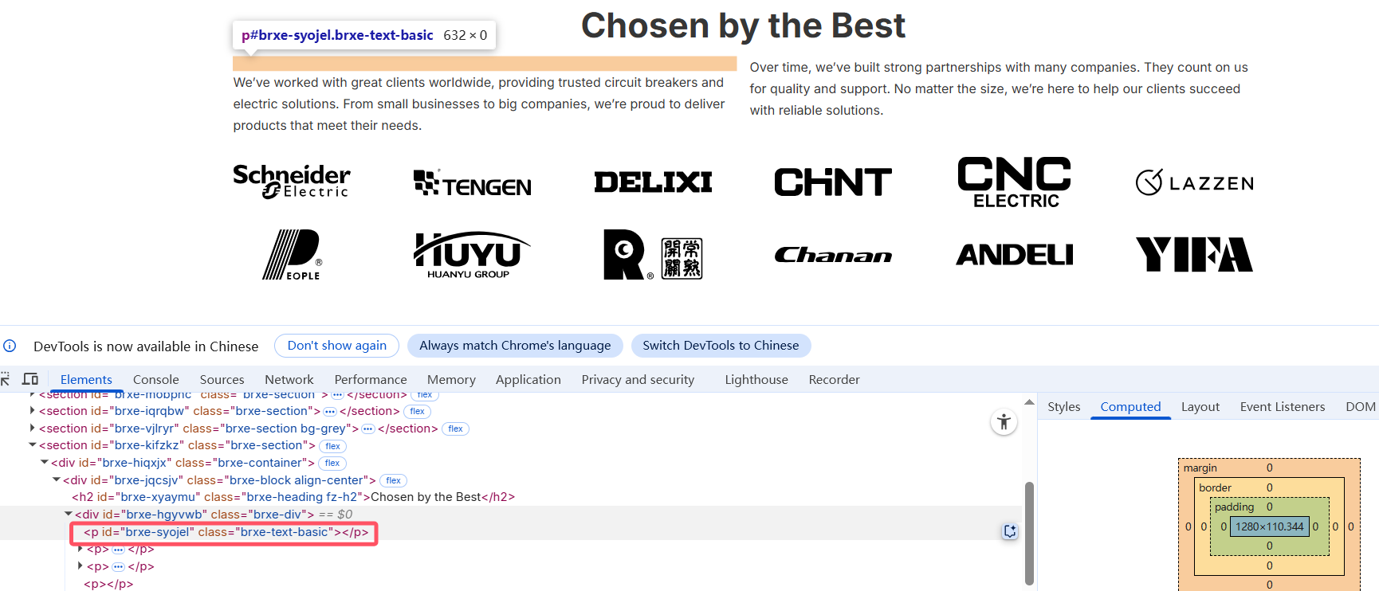Open the Privacy and security tab
This screenshot has height=591, width=1379.
click(638, 380)
